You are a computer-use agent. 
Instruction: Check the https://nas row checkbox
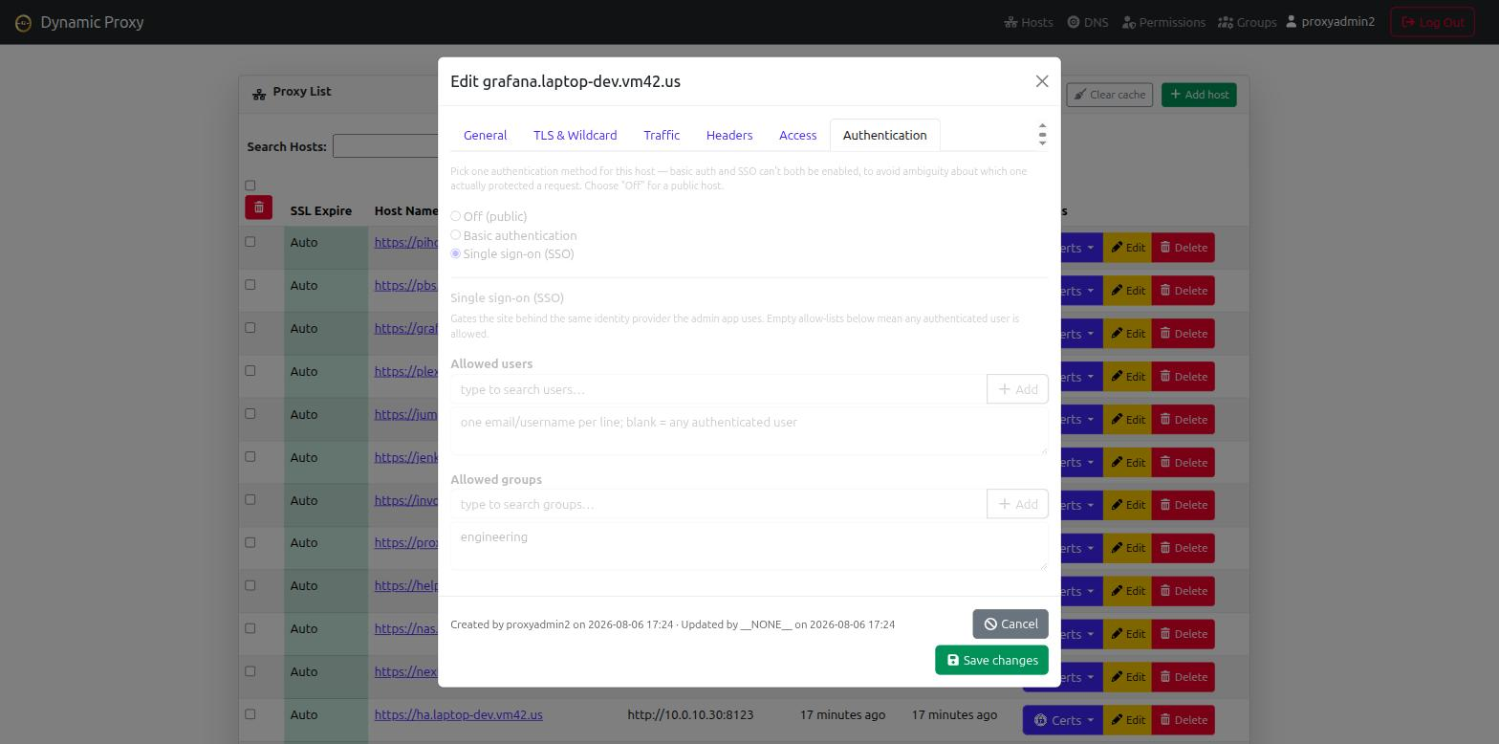(250, 628)
